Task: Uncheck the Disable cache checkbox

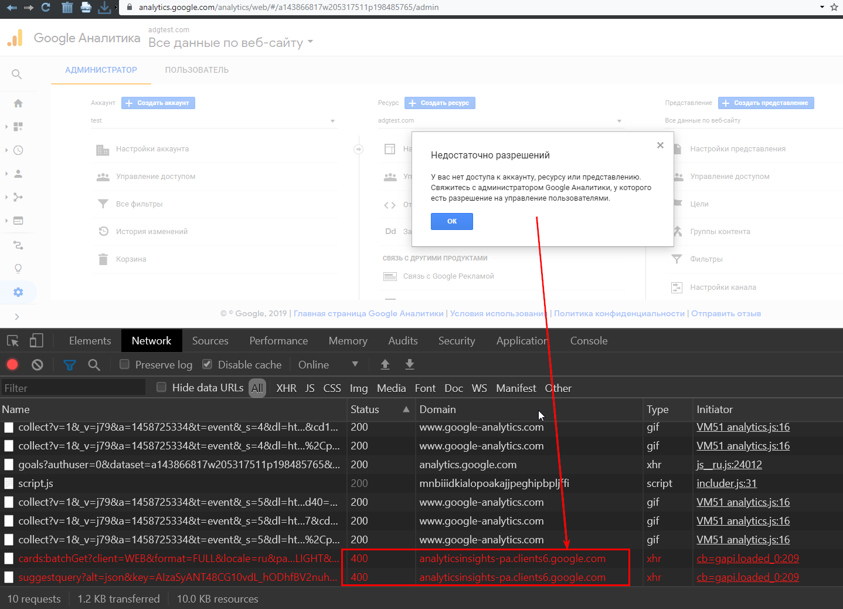Action: (207, 364)
